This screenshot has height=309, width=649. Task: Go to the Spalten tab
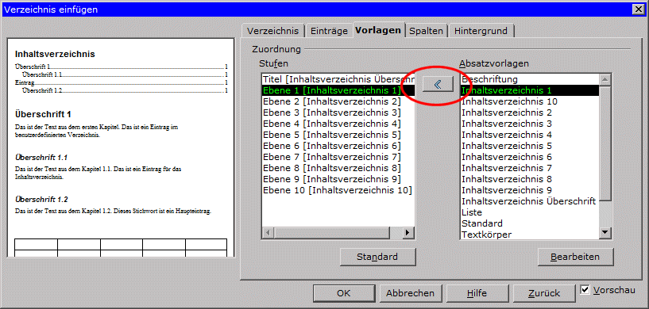427,31
